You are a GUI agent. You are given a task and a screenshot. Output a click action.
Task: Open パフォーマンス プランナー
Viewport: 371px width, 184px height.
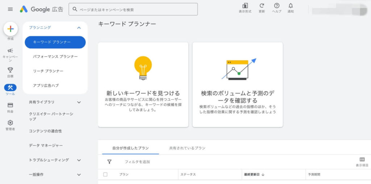pyautogui.click(x=55, y=57)
